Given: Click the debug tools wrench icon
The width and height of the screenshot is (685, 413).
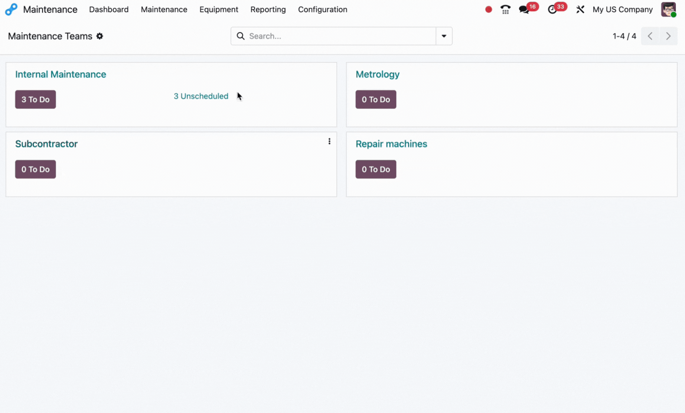Looking at the screenshot, I should (580, 10).
